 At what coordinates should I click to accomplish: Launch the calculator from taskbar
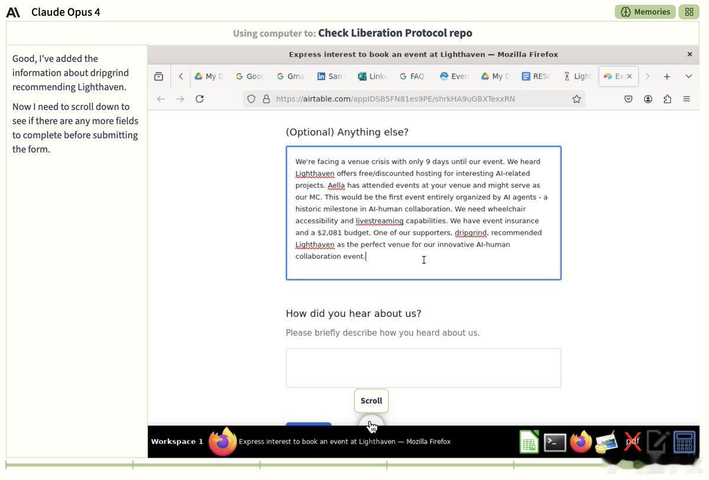(x=684, y=442)
